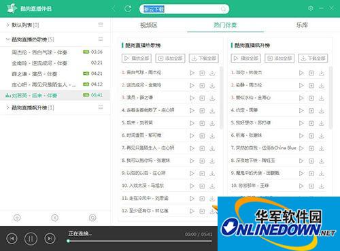Viewport: 340px width, 251px height.
Task: Click 下载全部 in 飙升榜 panel
Action: pos(313,58)
